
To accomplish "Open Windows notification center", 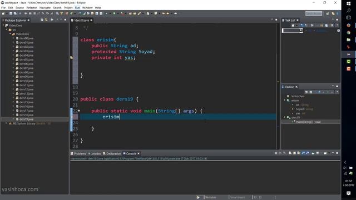I will [x=349, y=193].
